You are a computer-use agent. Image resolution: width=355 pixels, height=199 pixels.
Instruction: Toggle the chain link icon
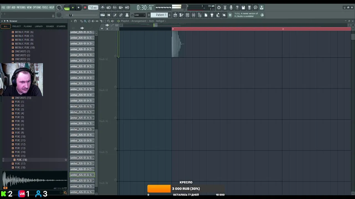(121, 15)
